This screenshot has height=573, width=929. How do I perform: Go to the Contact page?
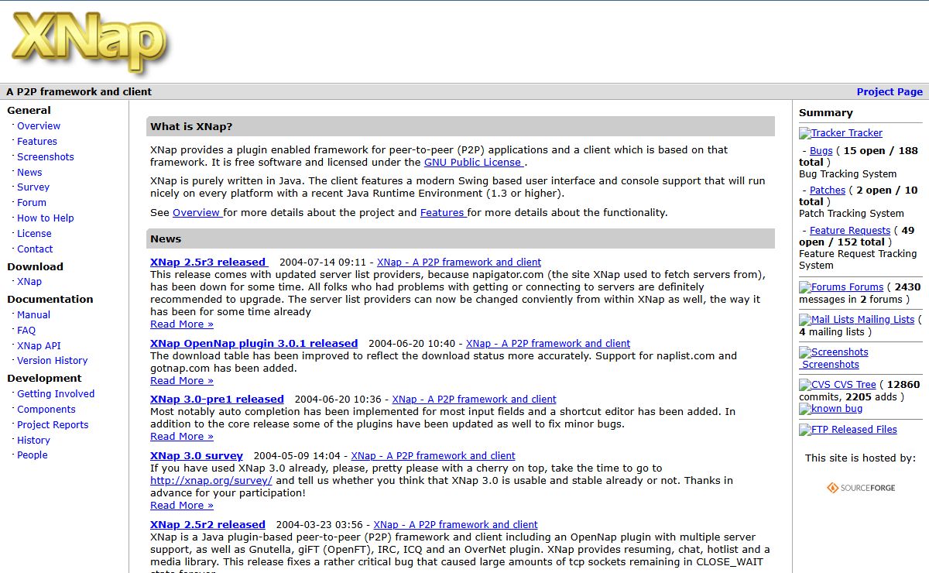coord(35,249)
